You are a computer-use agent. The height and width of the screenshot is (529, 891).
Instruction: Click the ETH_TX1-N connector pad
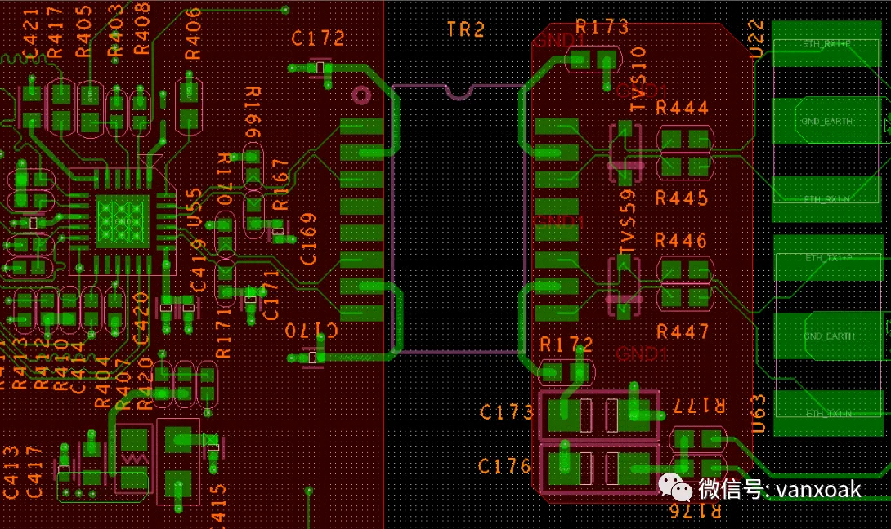829,413
